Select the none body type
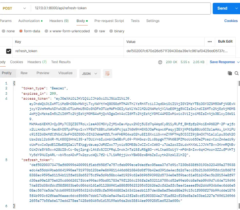The width and height of the screenshot is (240, 210). (8, 31)
